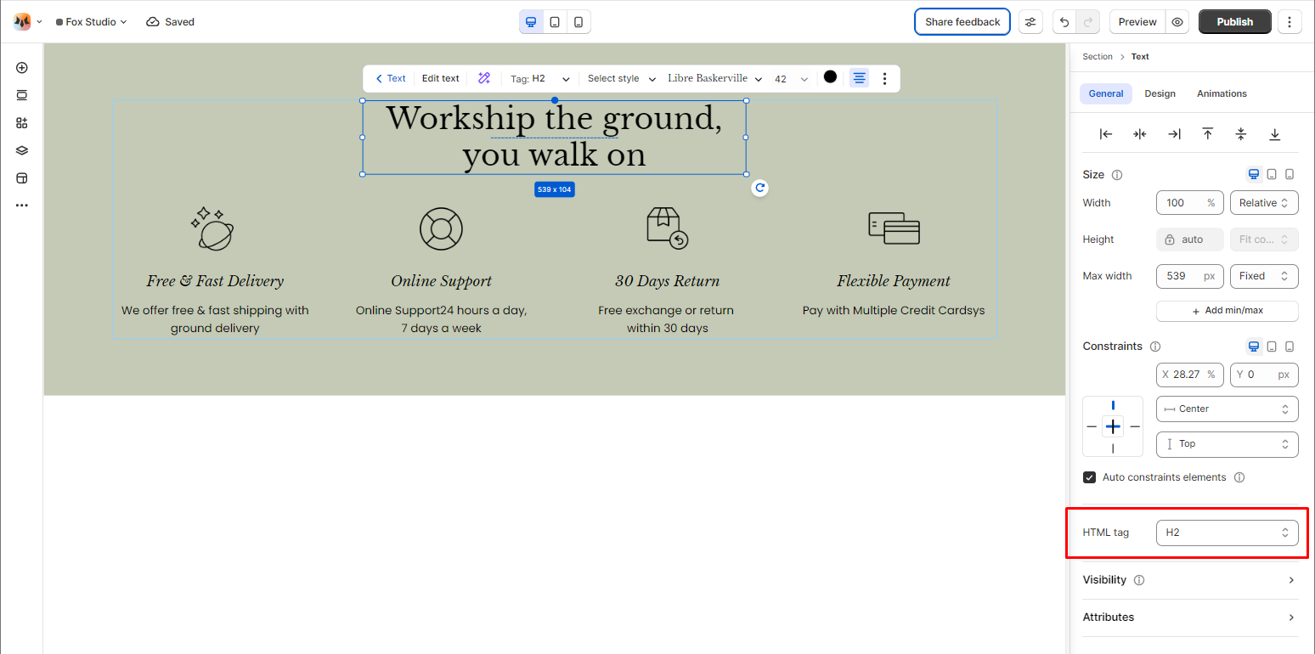Click the Share feedback button
This screenshot has height=654, width=1315.
click(x=962, y=22)
